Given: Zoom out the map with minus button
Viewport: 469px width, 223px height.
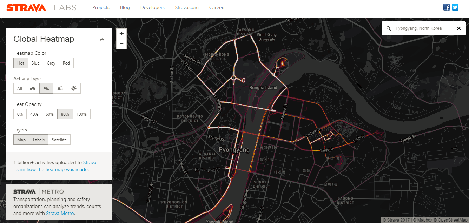Looking at the screenshot, I should (x=121, y=44).
